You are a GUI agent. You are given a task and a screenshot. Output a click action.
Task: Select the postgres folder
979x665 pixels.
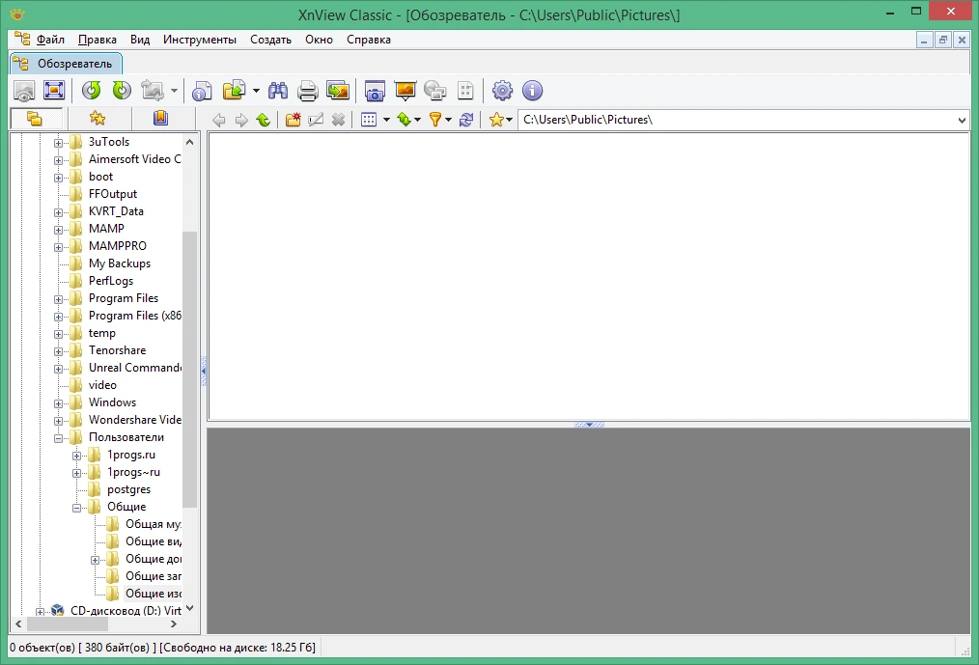tap(128, 489)
